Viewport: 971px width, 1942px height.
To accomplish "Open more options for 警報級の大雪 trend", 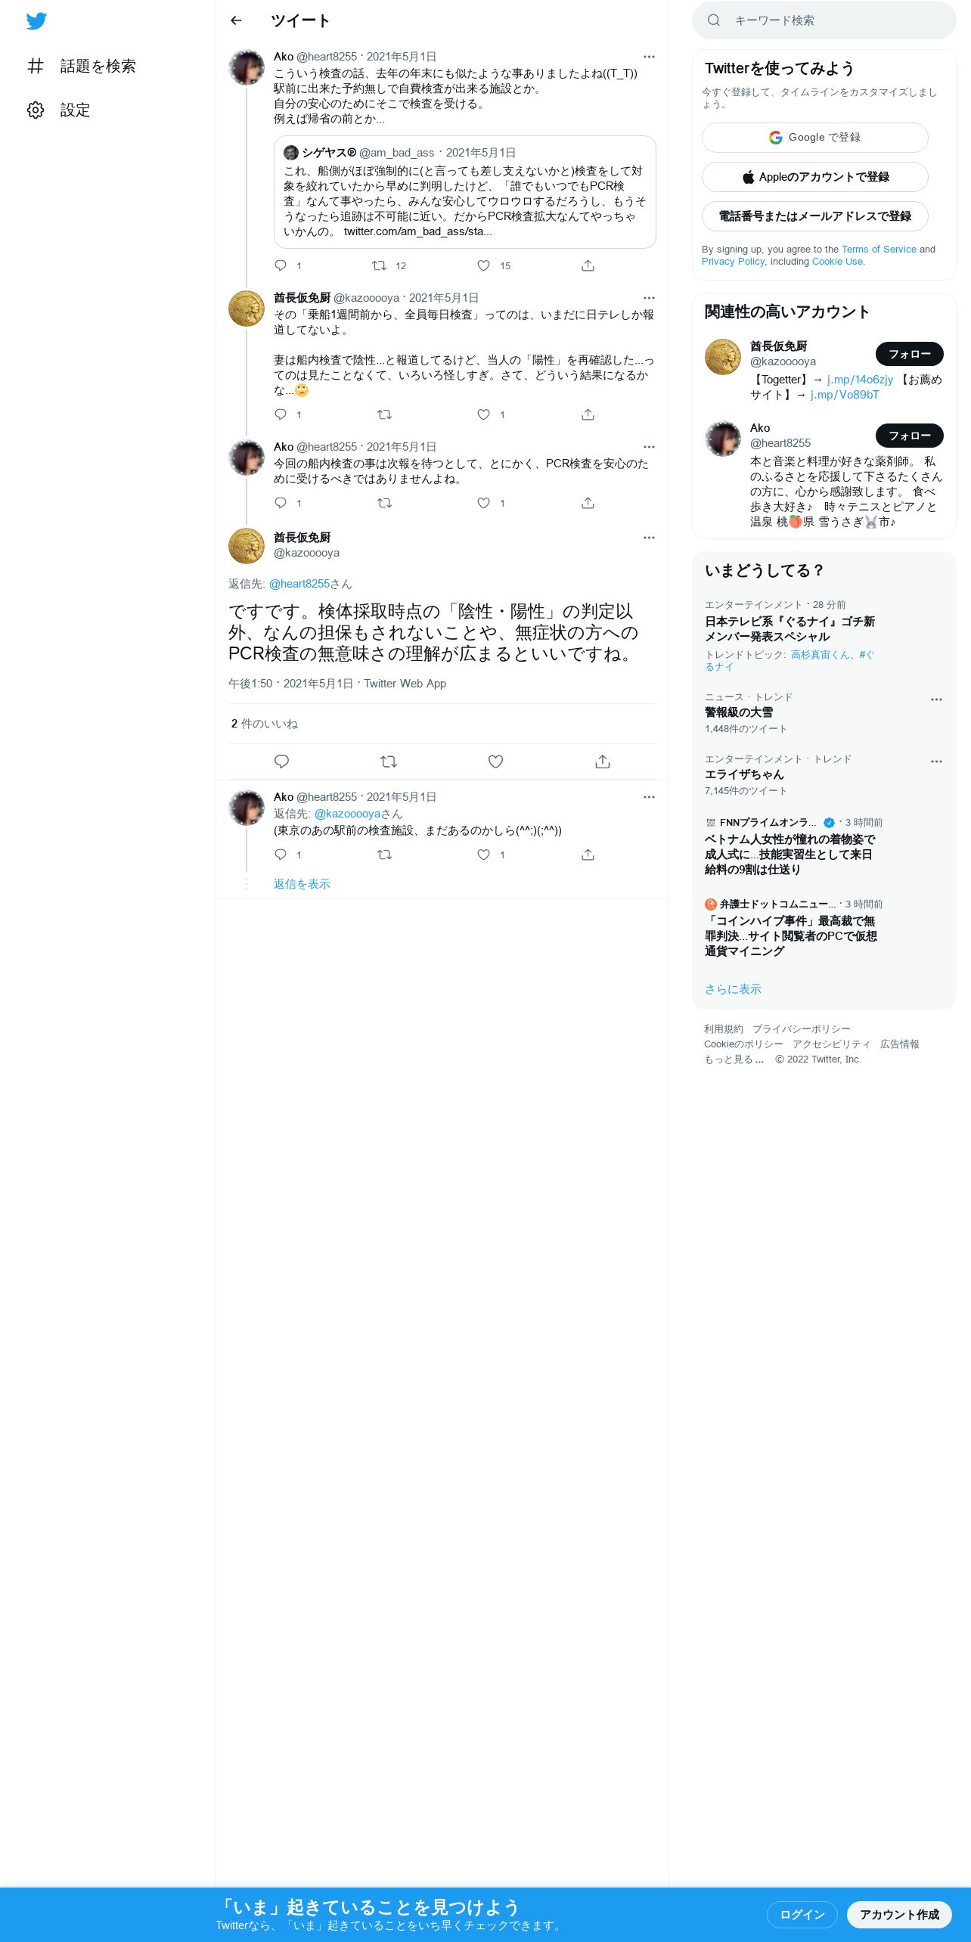I will (x=936, y=700).
